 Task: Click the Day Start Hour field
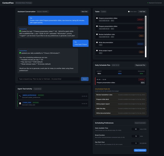tap(135, 143)
